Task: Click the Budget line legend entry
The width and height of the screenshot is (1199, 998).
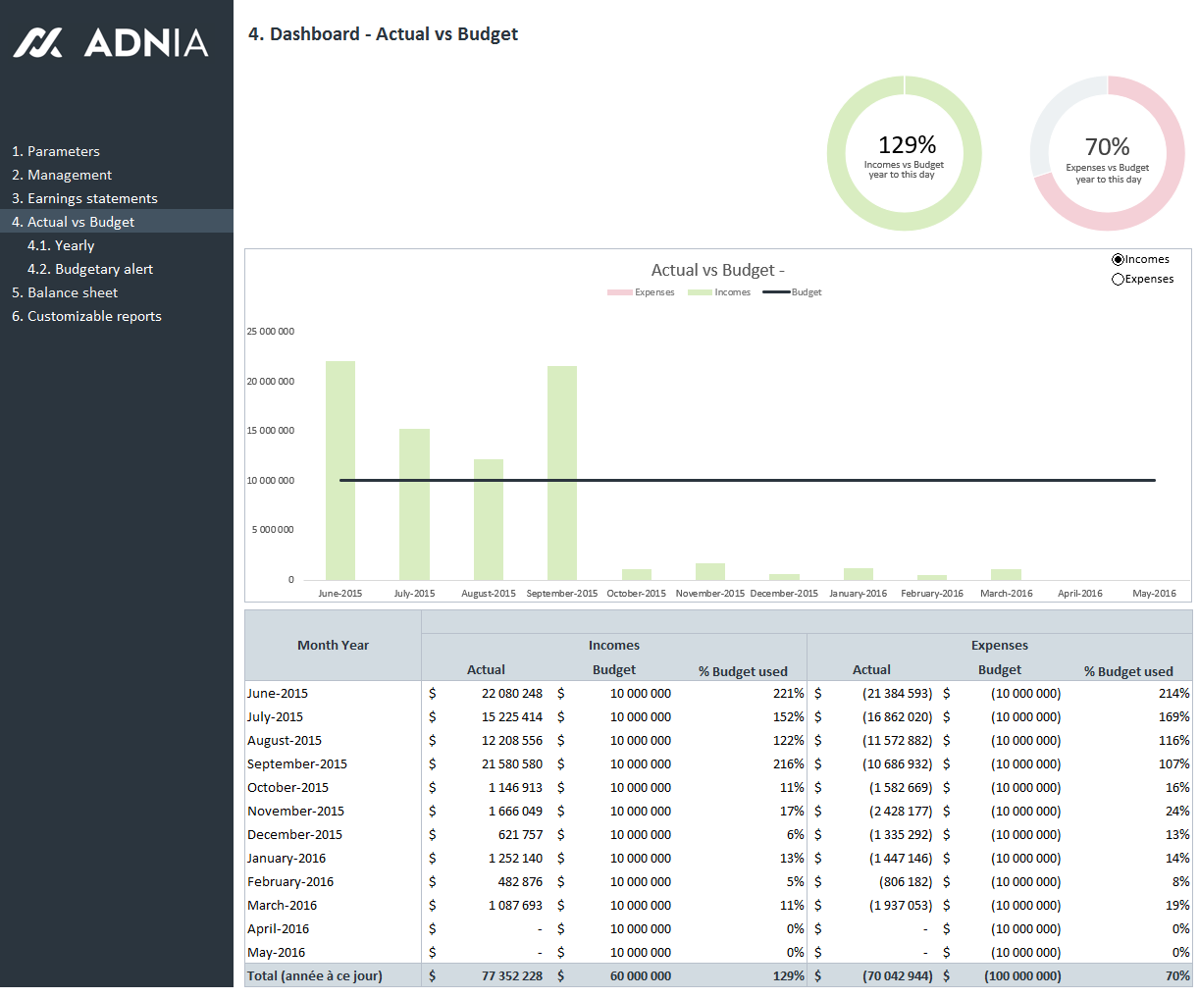Action: (793, 292)
